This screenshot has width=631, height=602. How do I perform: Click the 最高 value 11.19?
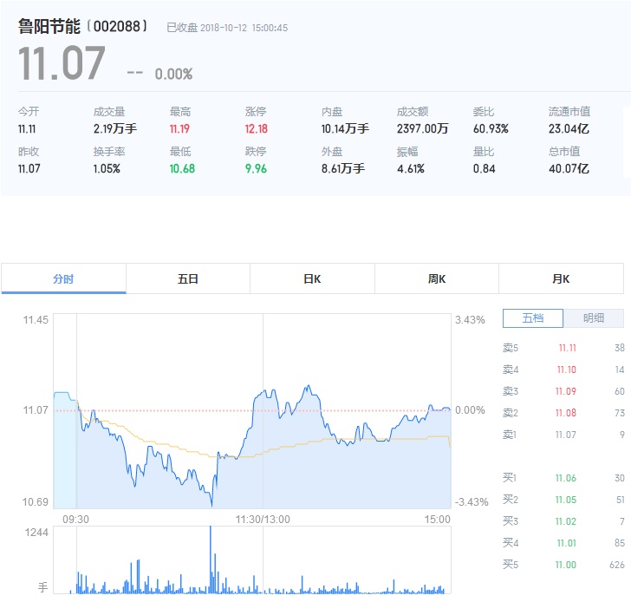[x=180, y=129]
